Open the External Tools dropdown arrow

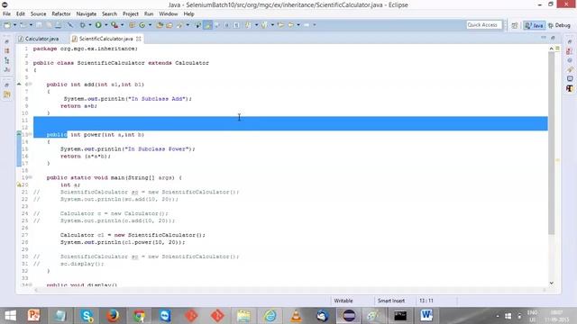coord(123,25)
